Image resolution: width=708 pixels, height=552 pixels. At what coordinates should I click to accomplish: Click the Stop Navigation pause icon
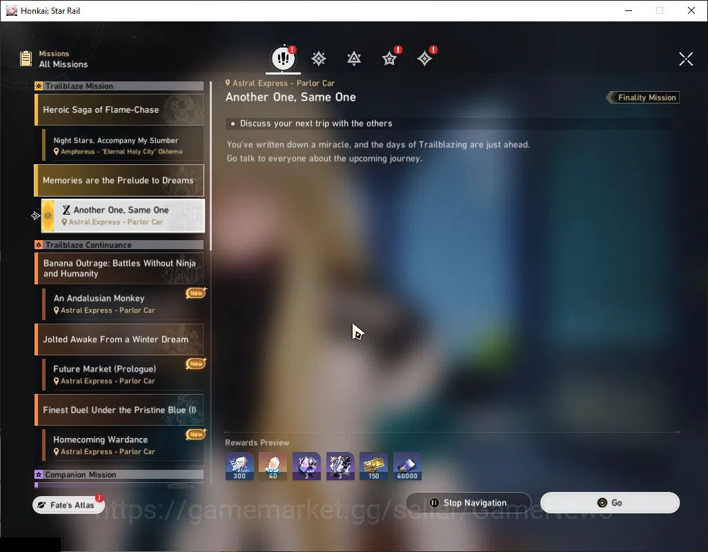coord(434,503)
